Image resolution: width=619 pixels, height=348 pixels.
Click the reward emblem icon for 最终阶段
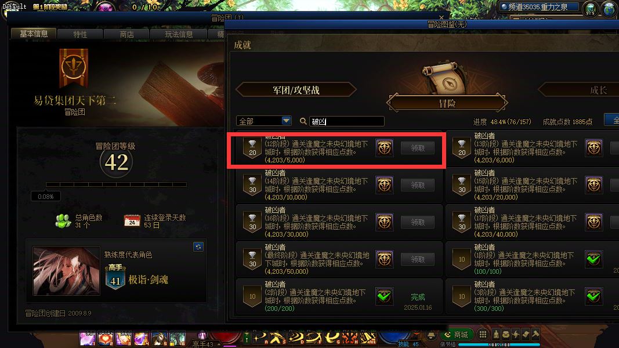[x=385, y=259]
